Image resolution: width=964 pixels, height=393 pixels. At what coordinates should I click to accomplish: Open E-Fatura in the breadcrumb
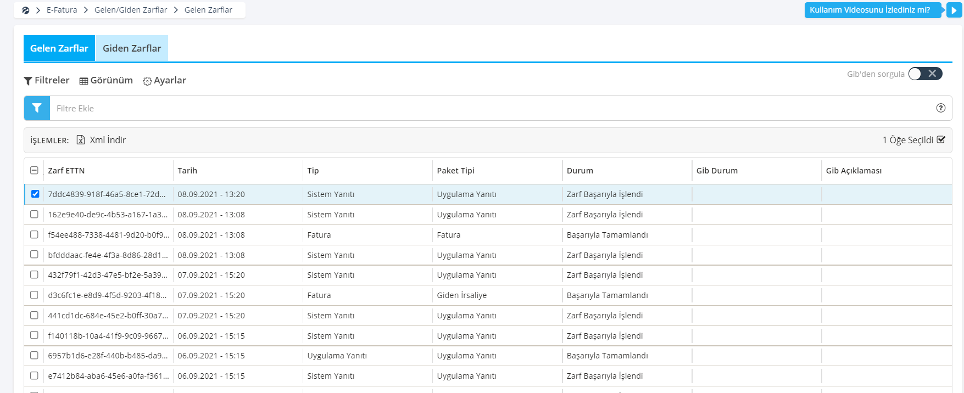tap(62, 10)
